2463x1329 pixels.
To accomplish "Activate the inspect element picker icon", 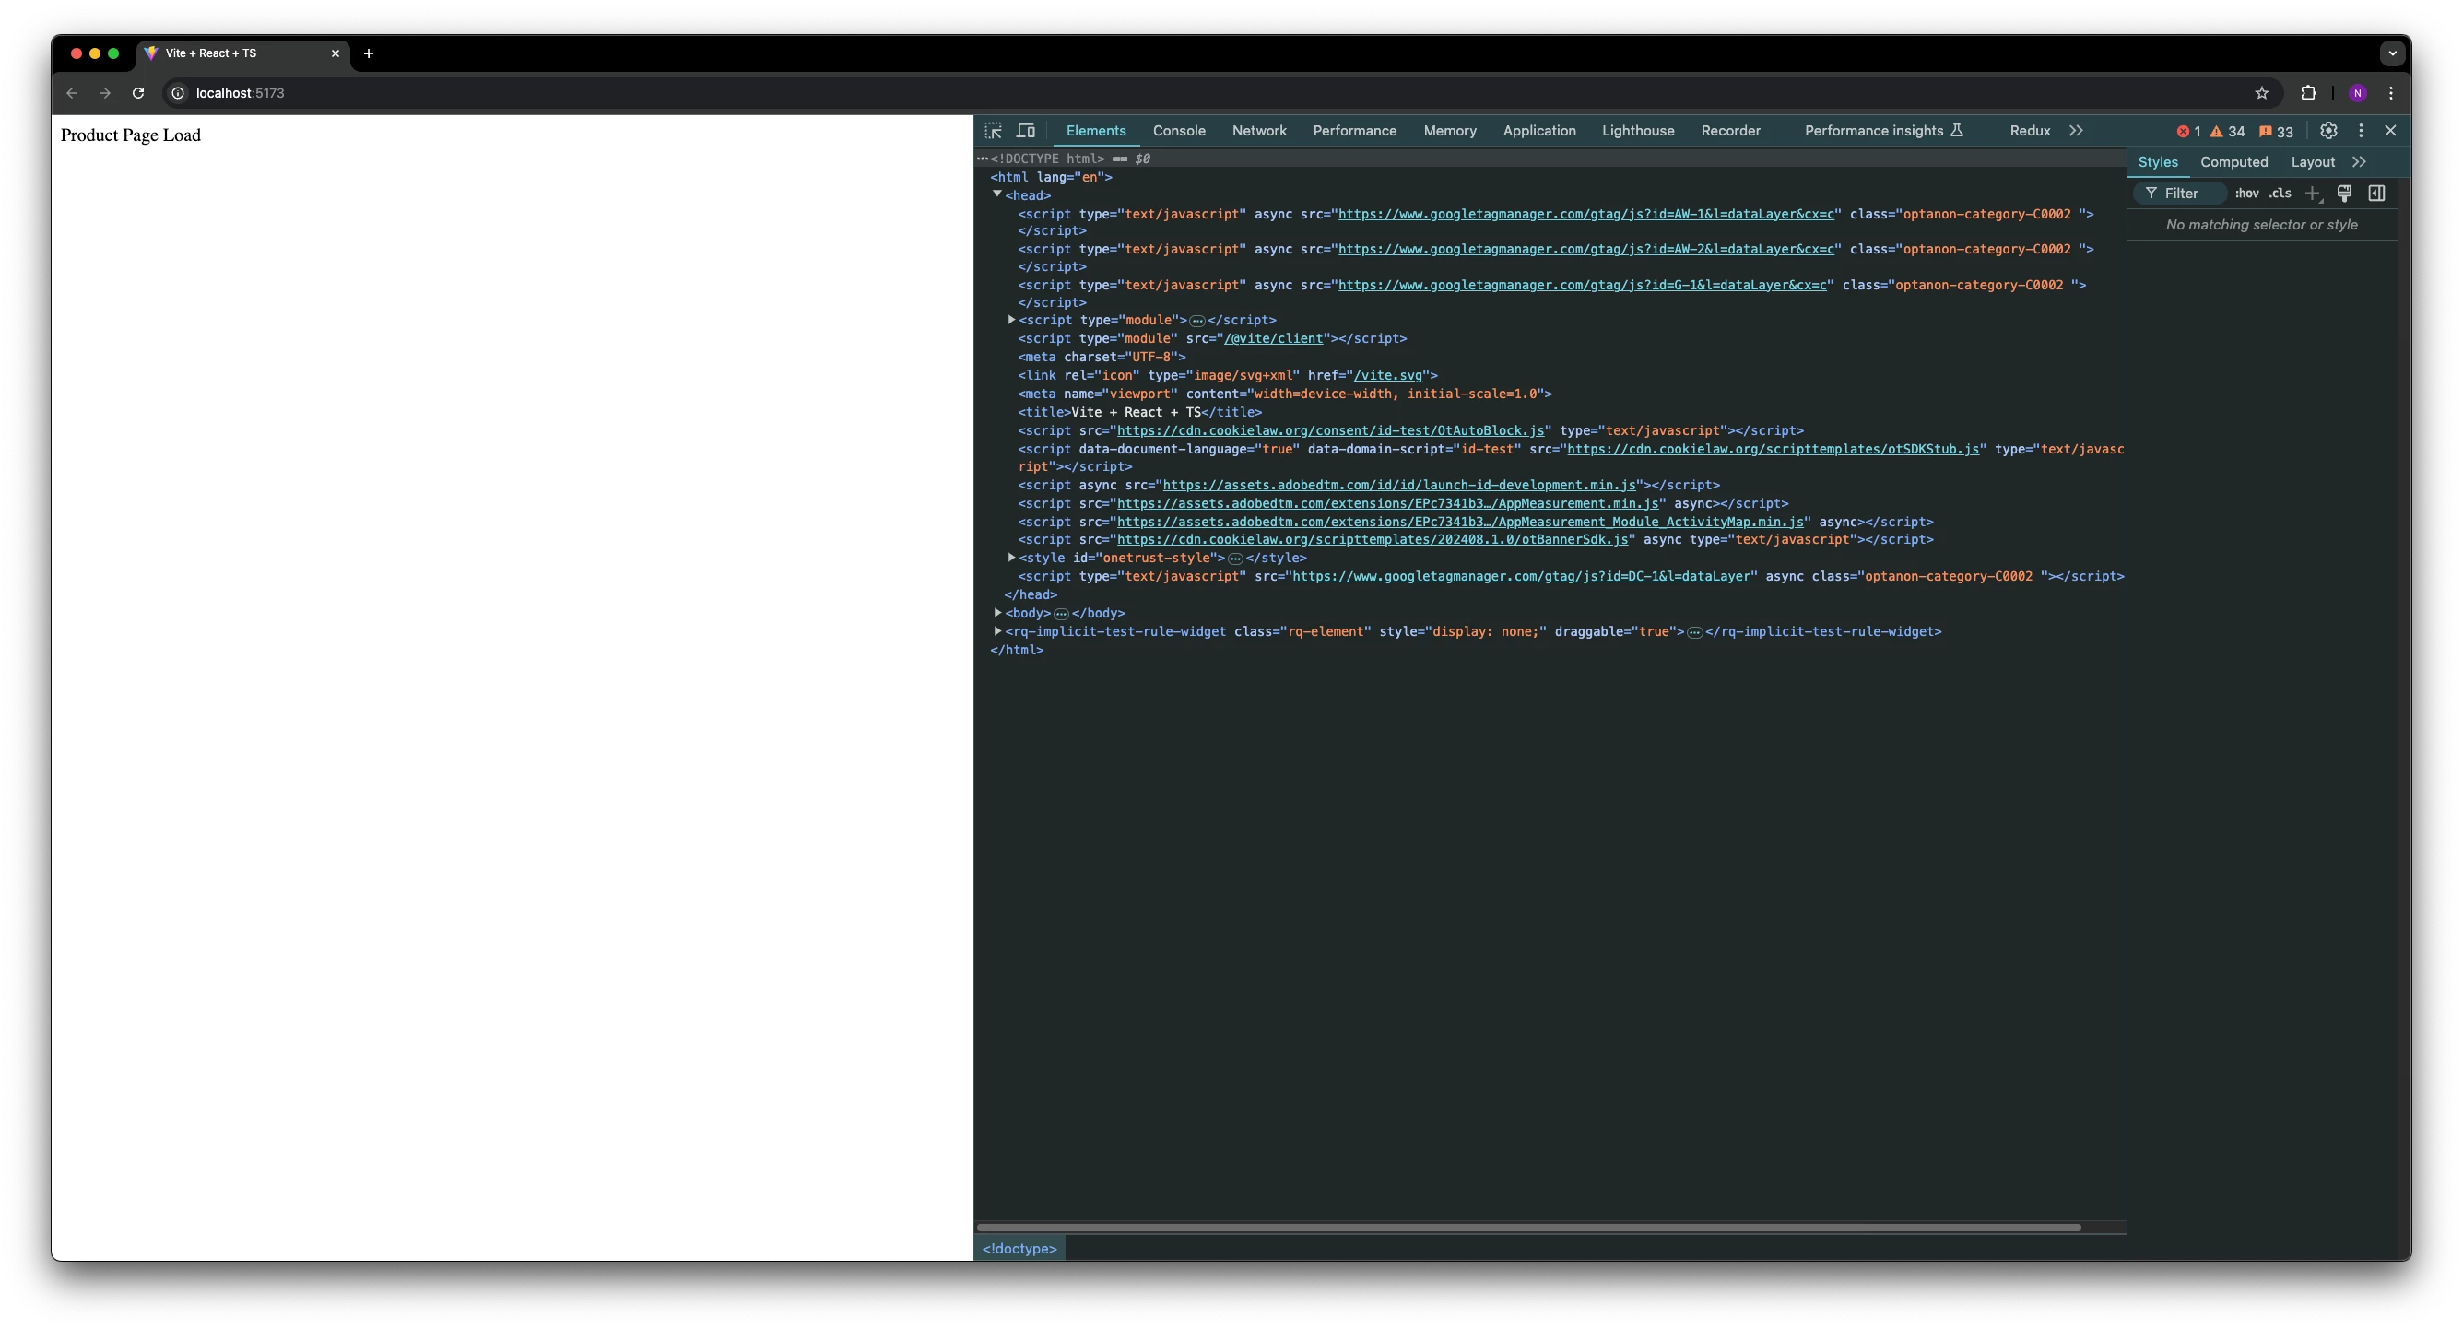I will (x=994, y=131).
